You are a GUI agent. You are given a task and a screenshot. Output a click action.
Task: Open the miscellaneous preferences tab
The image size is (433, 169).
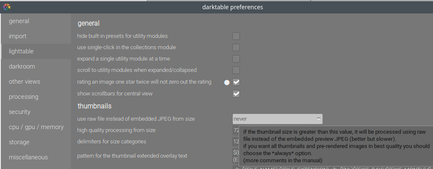tap(28, 157)
